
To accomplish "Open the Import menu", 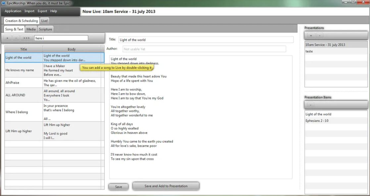I will [x=29, y=11].
